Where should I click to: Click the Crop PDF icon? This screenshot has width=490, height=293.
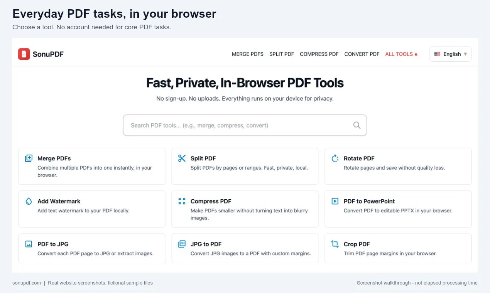coord(335,244)
